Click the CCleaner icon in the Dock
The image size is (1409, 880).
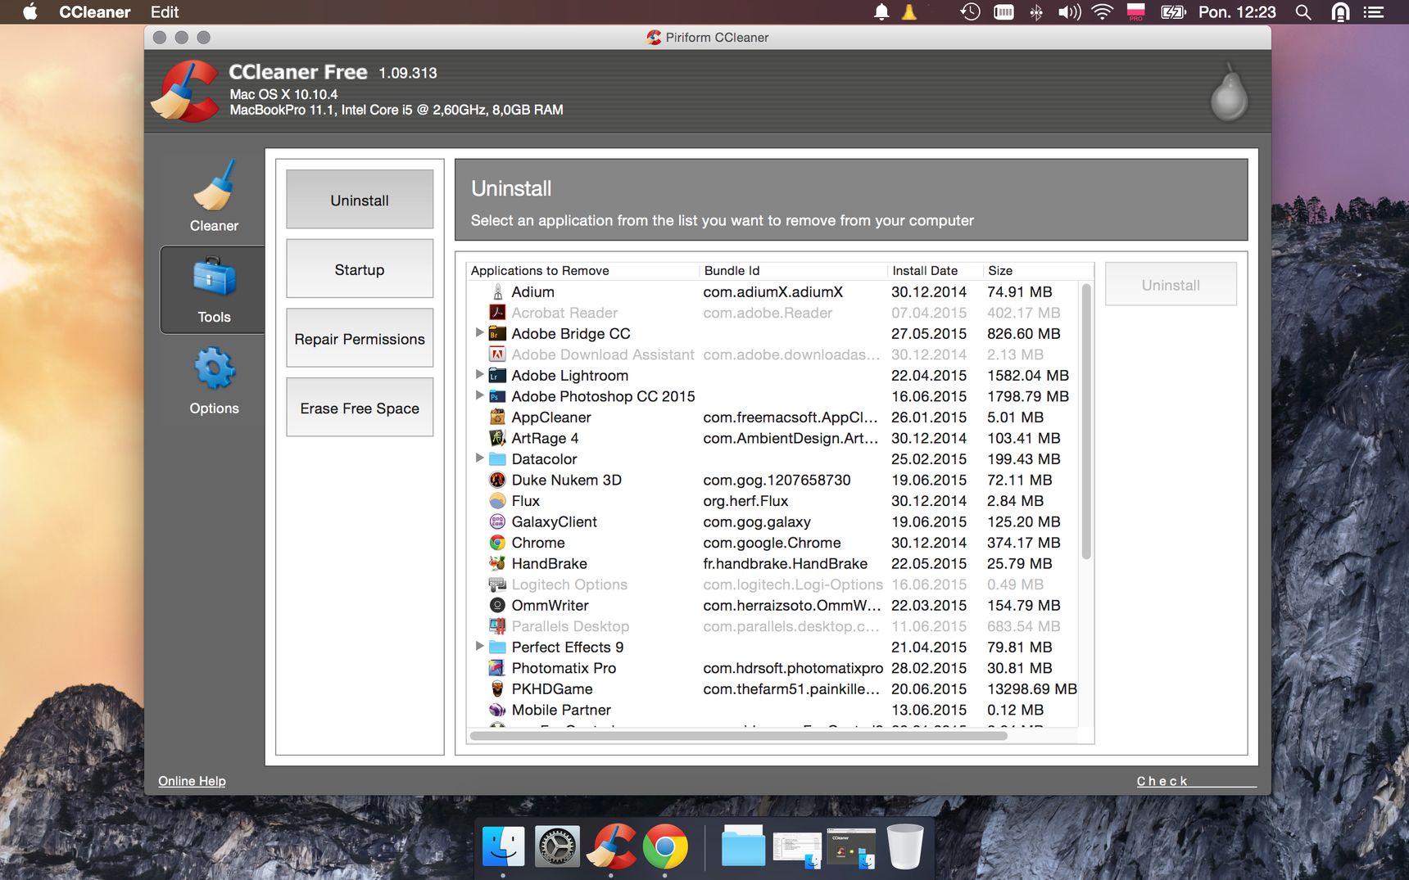pyautogui.click(x=611, y=846)
